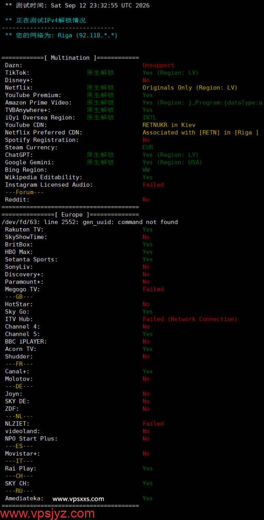Click the 'BritBox:' label
Viewport: 264px width, 520px height.
tap(19, 245)
